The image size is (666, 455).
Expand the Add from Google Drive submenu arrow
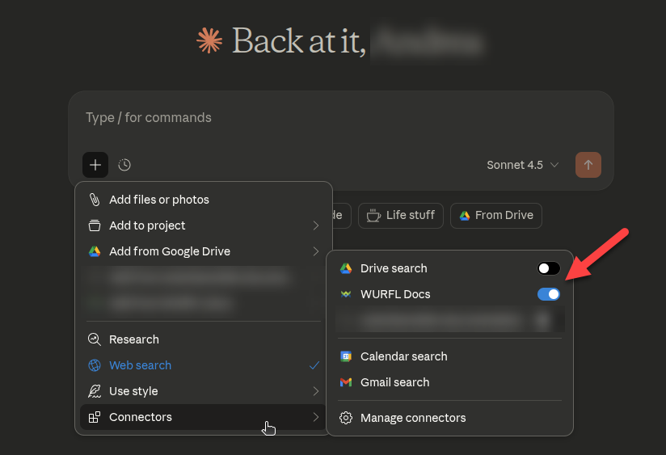coord(315,251)
